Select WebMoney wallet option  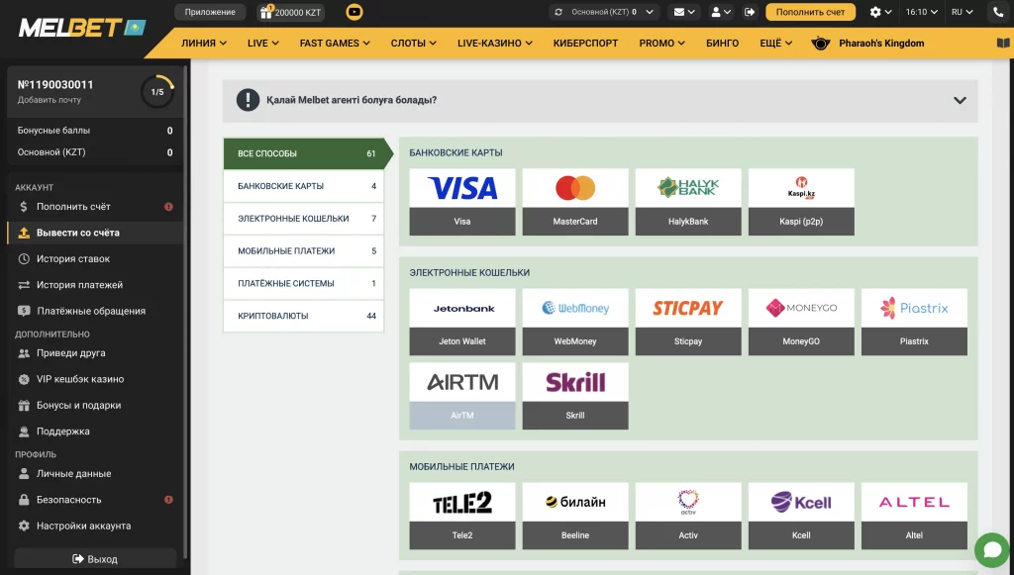tap(575, 322)
